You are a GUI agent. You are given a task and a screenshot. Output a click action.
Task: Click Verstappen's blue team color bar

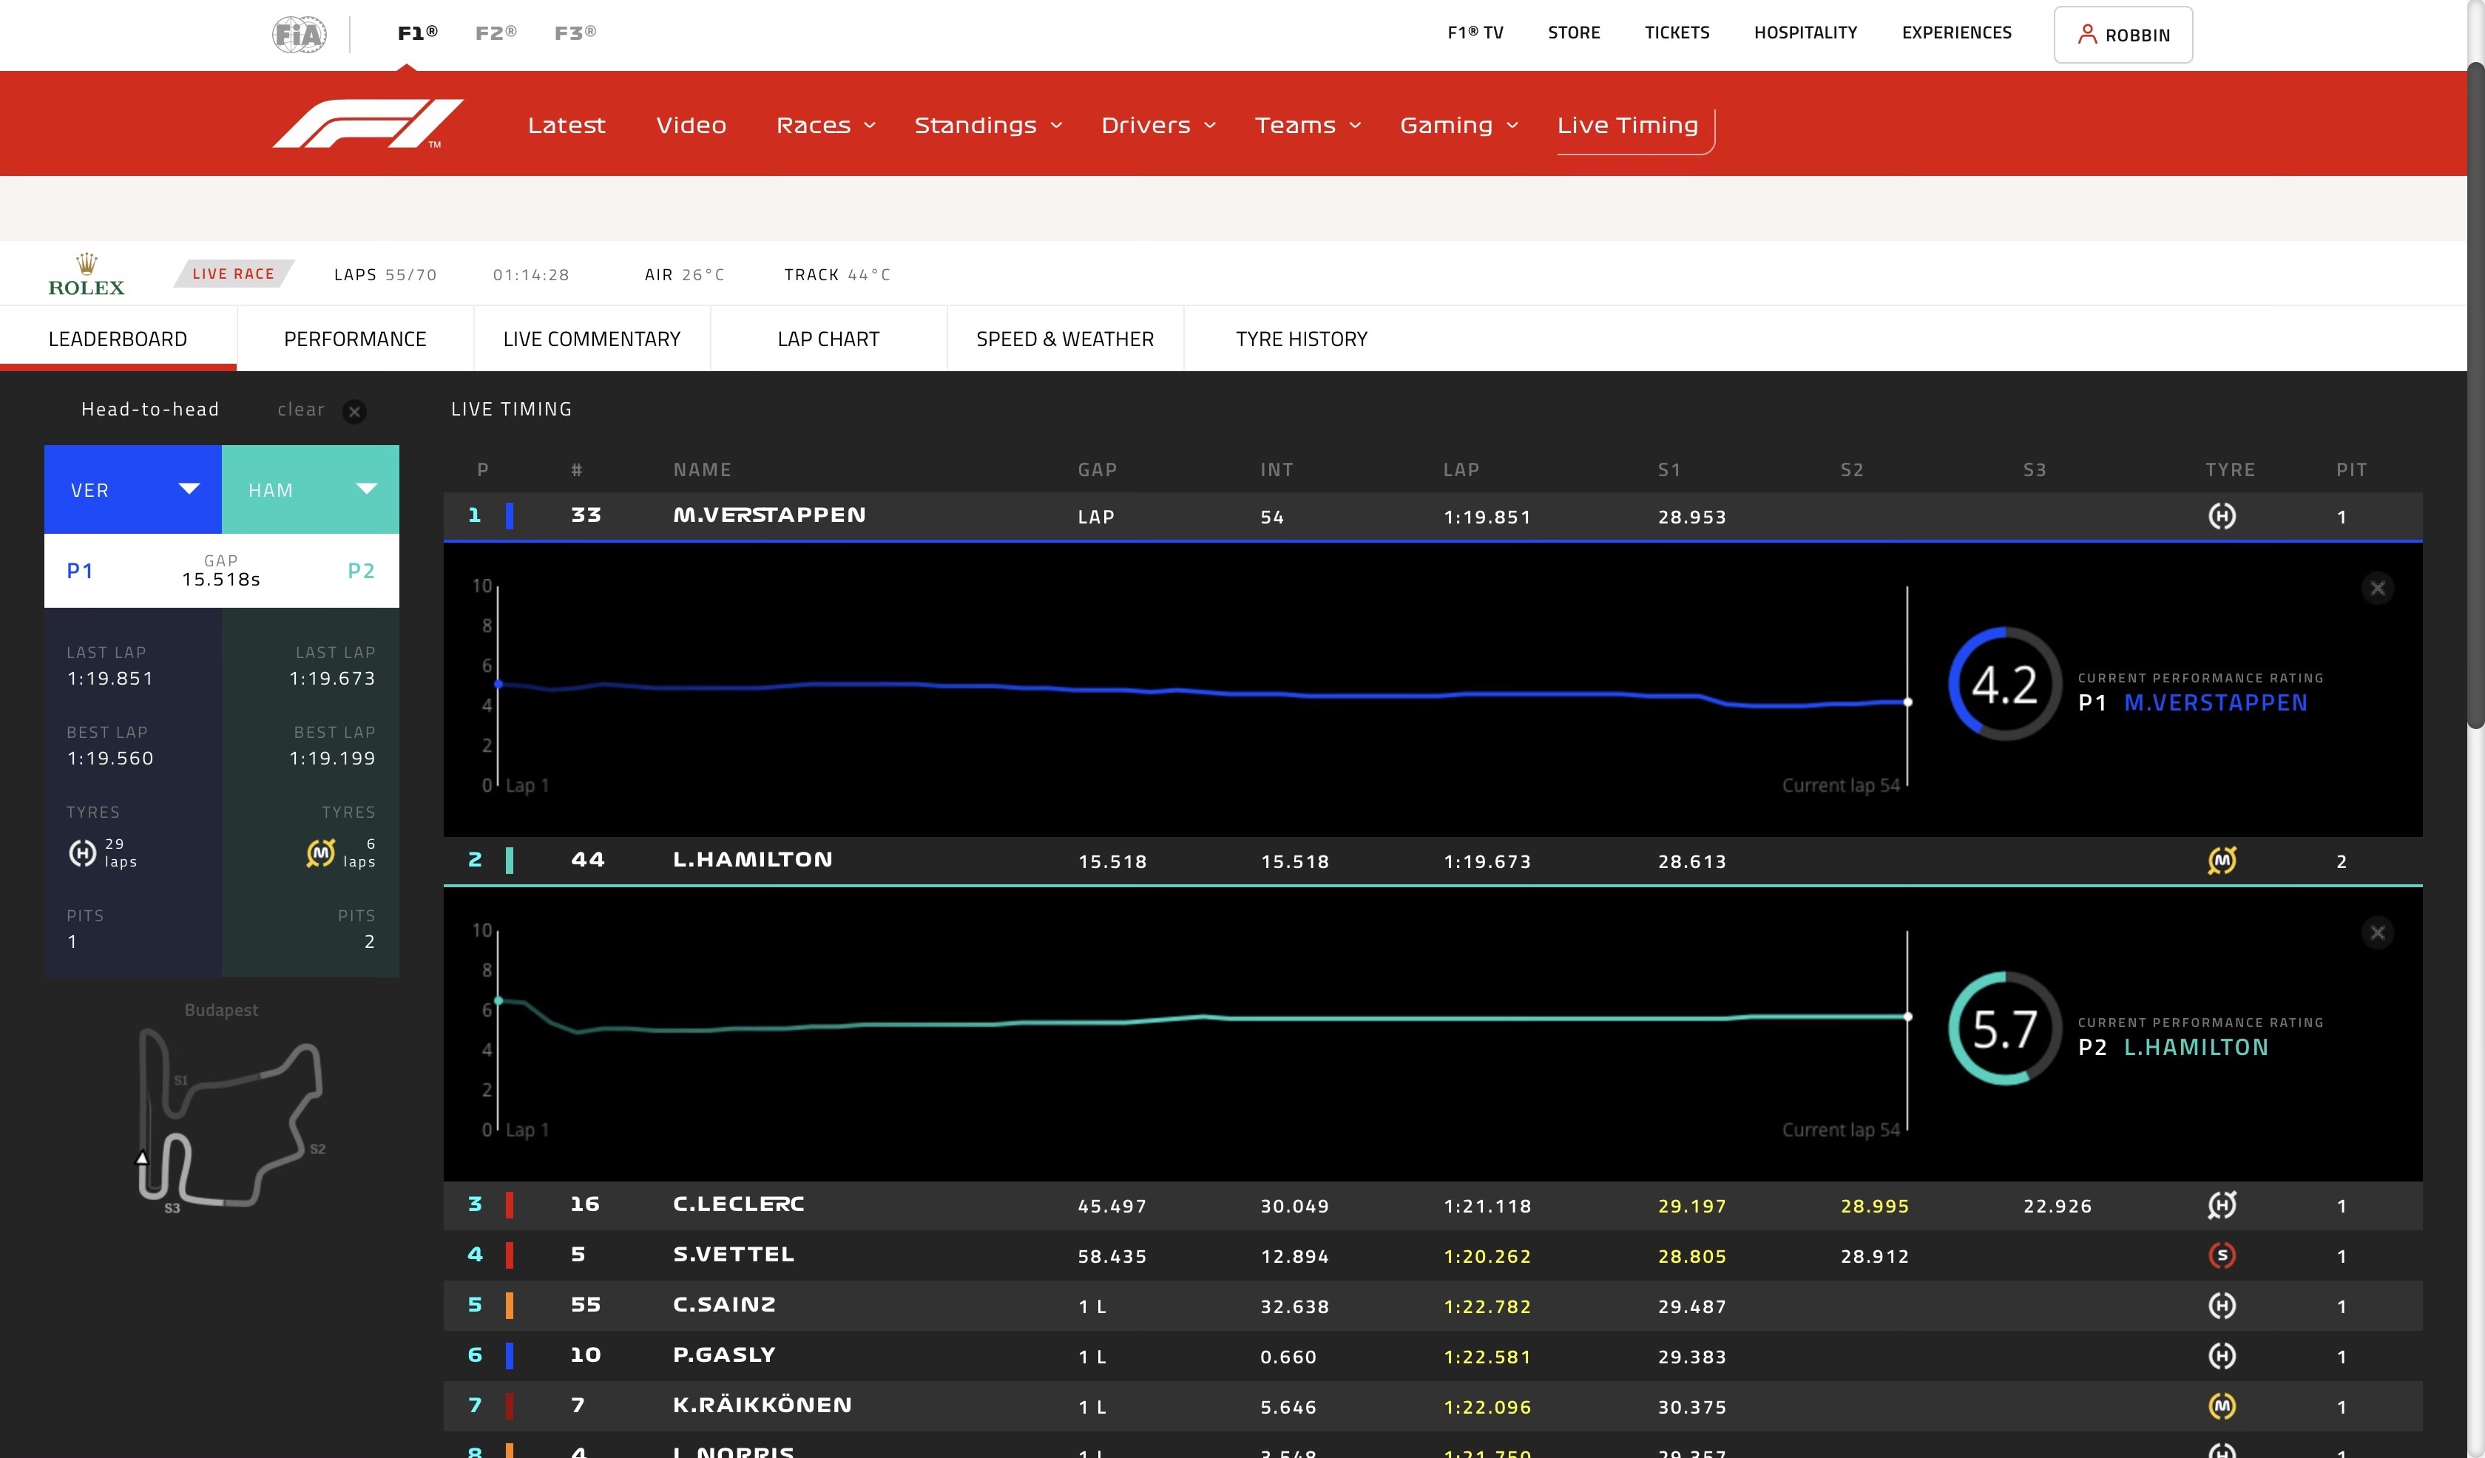[510, 515]
